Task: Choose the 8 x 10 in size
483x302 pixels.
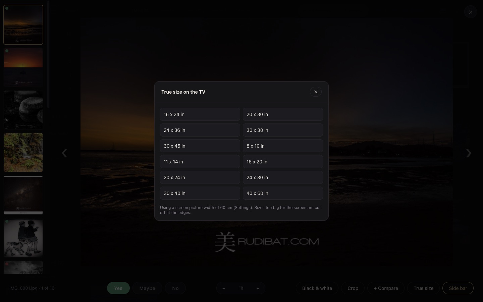Action: click(x=283, y=146)
